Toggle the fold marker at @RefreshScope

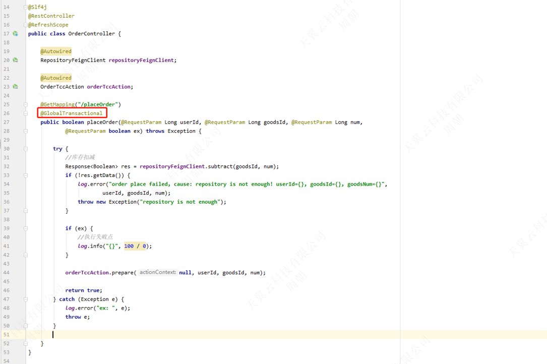(x=26, y=25)
